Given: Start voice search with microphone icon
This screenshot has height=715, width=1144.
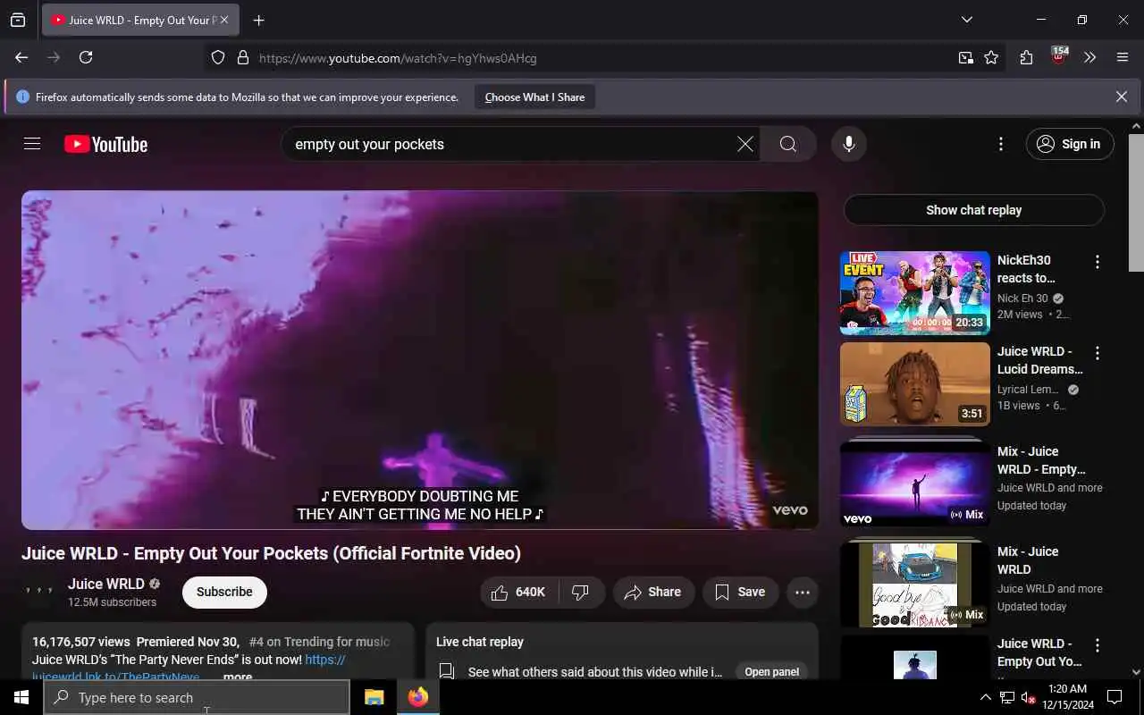Looking at the screenshot, I should point(849,144).
